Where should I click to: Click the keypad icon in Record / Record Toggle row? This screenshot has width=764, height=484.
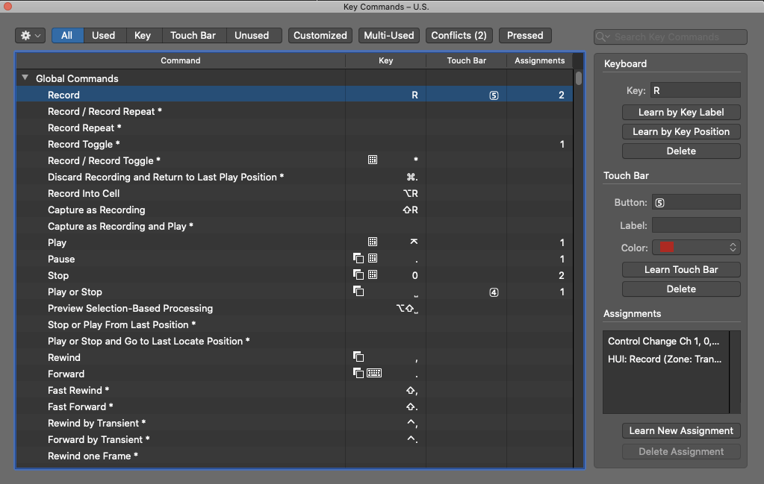coord(373,160)
